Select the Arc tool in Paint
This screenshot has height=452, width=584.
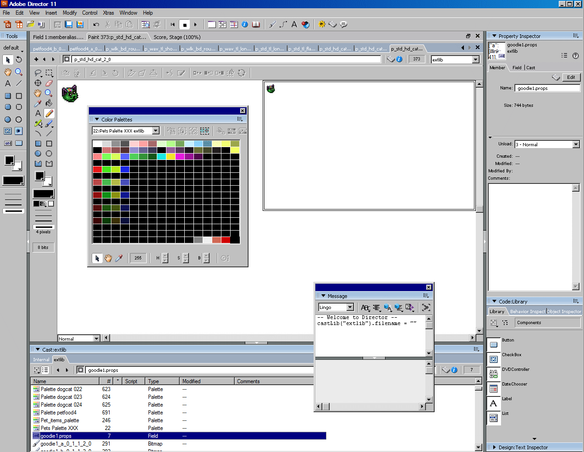38,133
